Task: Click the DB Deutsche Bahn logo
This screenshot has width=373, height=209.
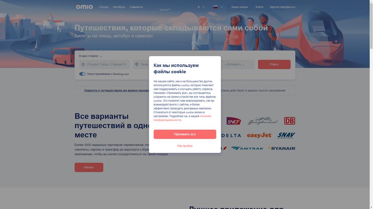Action: (289, 121)
